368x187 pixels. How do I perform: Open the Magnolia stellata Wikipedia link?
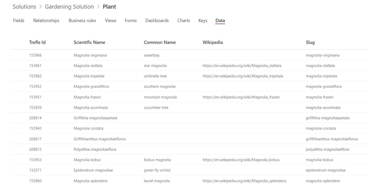[242, 66]
